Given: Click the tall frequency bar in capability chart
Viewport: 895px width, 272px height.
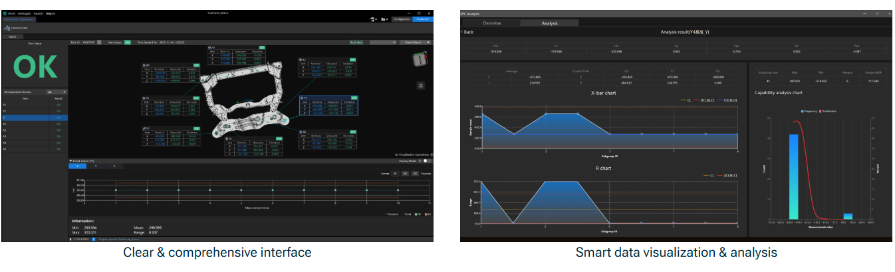Looking at the screenshot, I should pos(793,176).
